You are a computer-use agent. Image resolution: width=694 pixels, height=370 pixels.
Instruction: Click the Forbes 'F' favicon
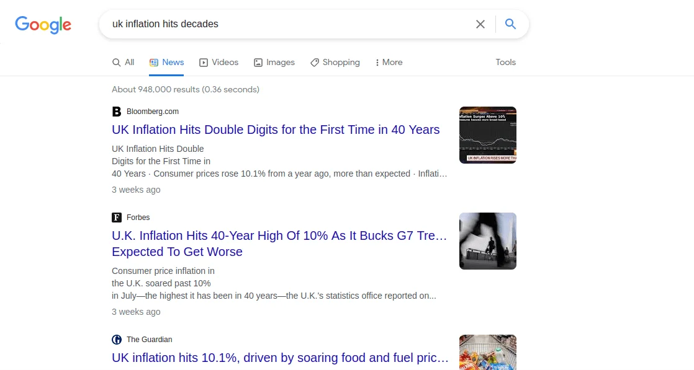[117, 218]
